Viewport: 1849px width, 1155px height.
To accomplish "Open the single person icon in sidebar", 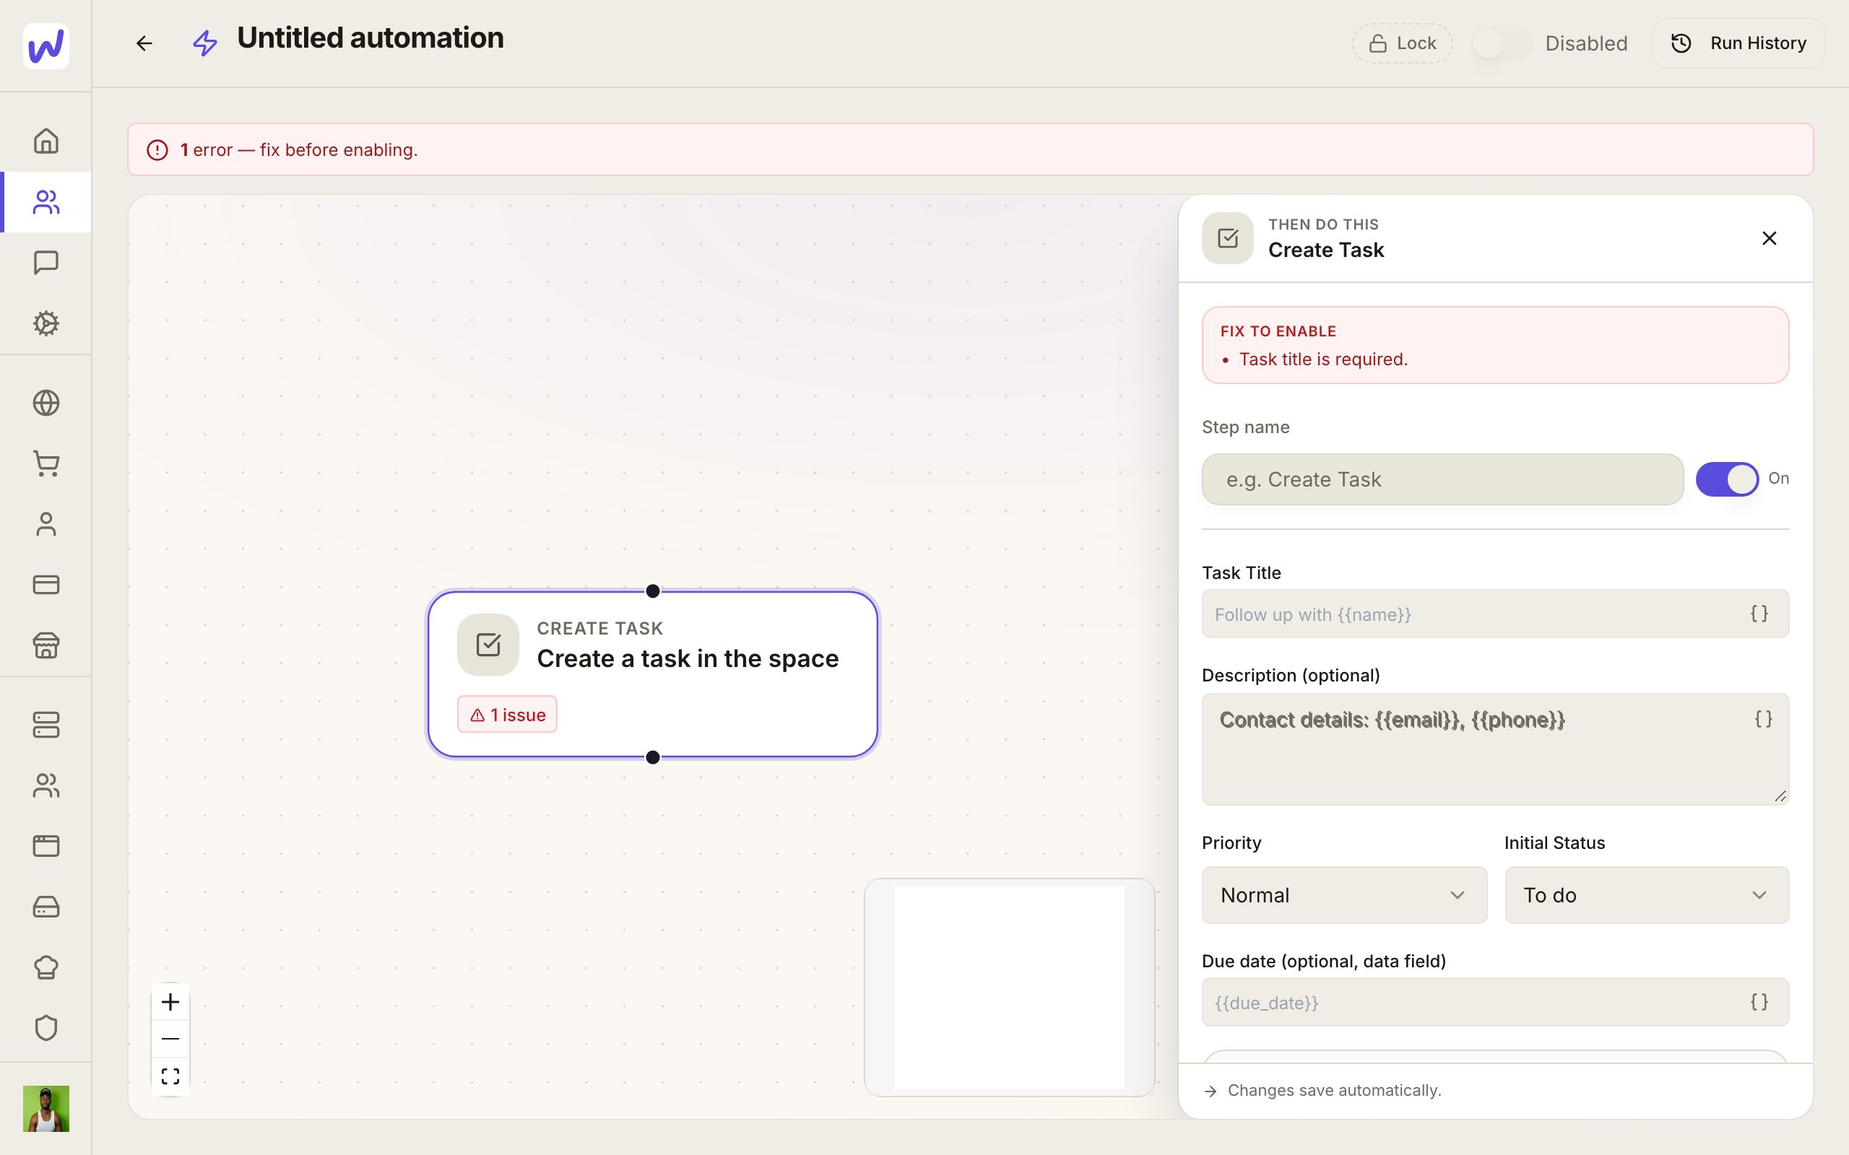I will click(46, 524).
